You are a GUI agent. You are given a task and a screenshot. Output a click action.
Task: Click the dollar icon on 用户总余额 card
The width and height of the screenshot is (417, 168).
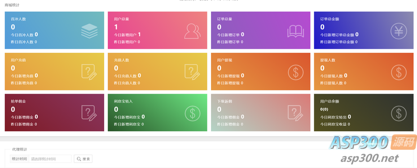coord(399,113)
